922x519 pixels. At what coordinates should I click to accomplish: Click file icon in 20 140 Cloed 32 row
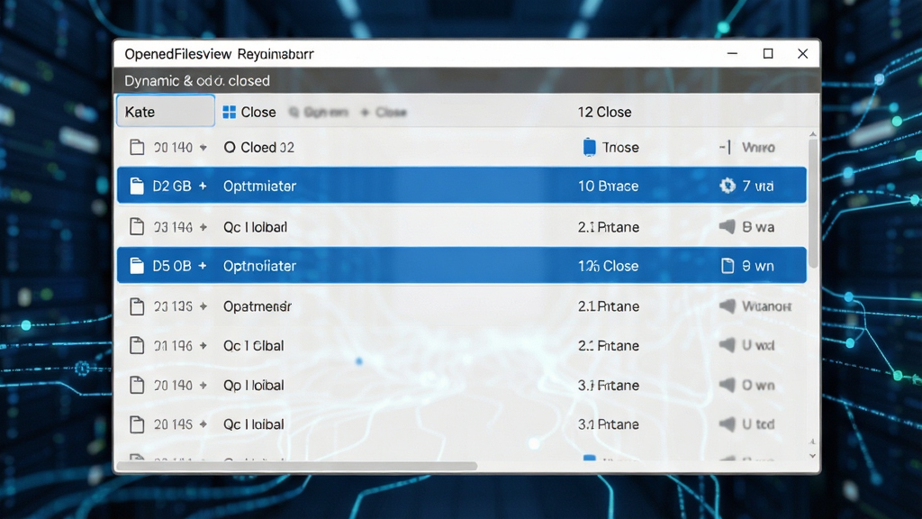click(137, 147)
